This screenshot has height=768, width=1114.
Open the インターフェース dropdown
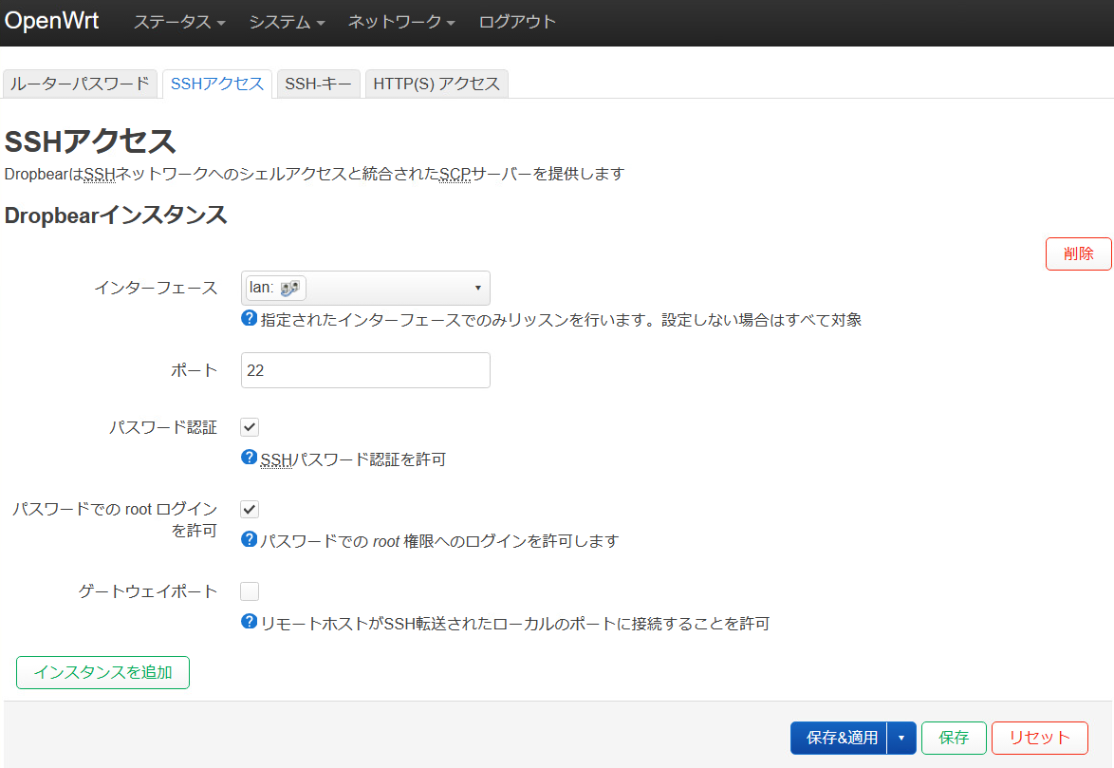365,288
